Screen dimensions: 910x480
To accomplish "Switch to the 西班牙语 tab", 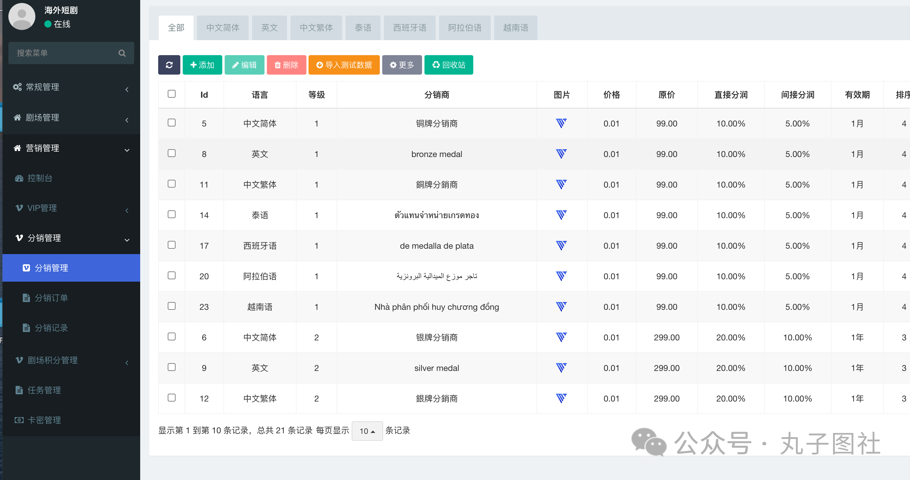I will pyautogui.click(x=409, y=28).
